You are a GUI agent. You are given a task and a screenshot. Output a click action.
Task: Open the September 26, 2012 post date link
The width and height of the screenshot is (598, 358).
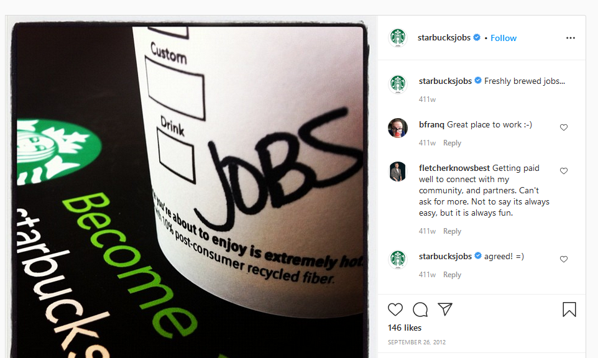pos(416,342)
